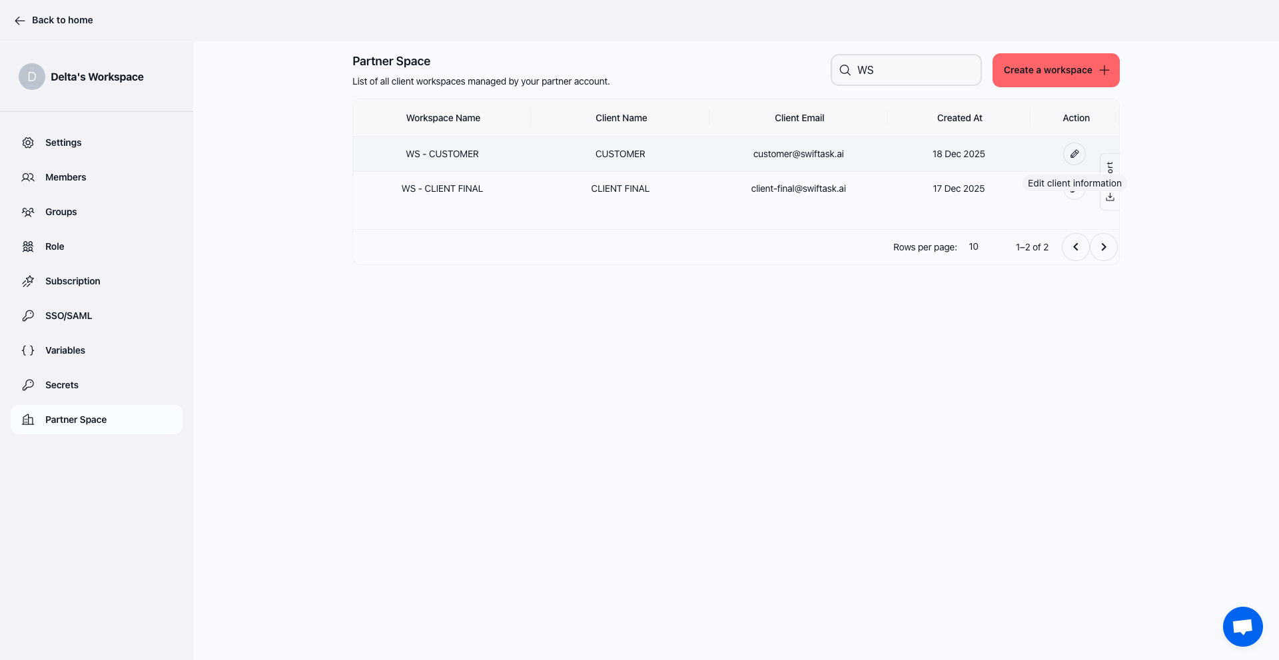Click the back arrow icon
This screenshot has height=660, width=1279.
pos(20,20)
